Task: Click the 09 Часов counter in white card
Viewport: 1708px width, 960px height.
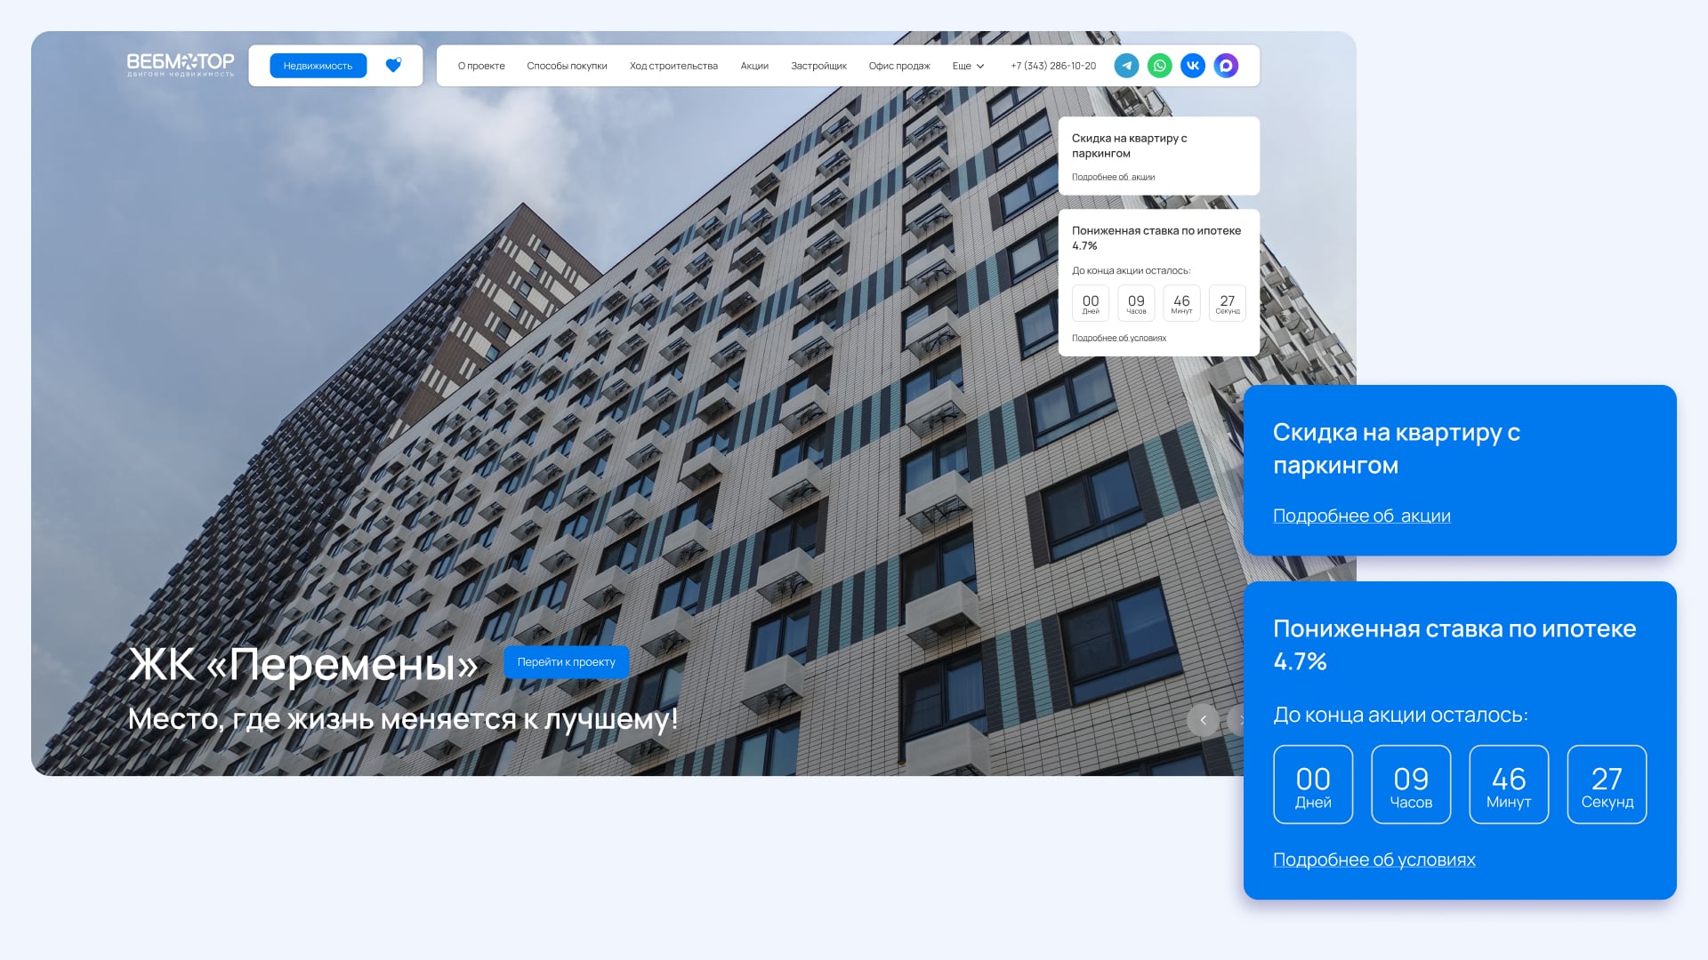Action: 1136,303
